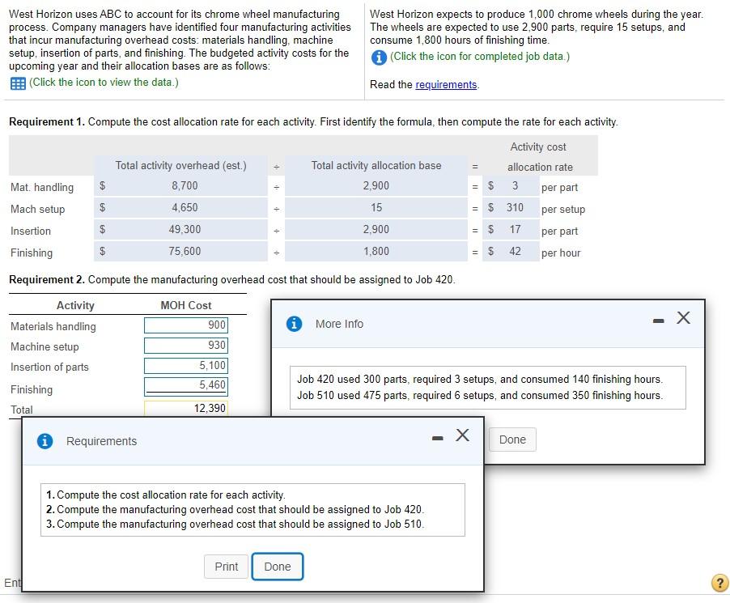Click the Materials handling MOH cost field
Image resolution: width=730 pixels, height=603 pixels.
[x=185, y=326]
